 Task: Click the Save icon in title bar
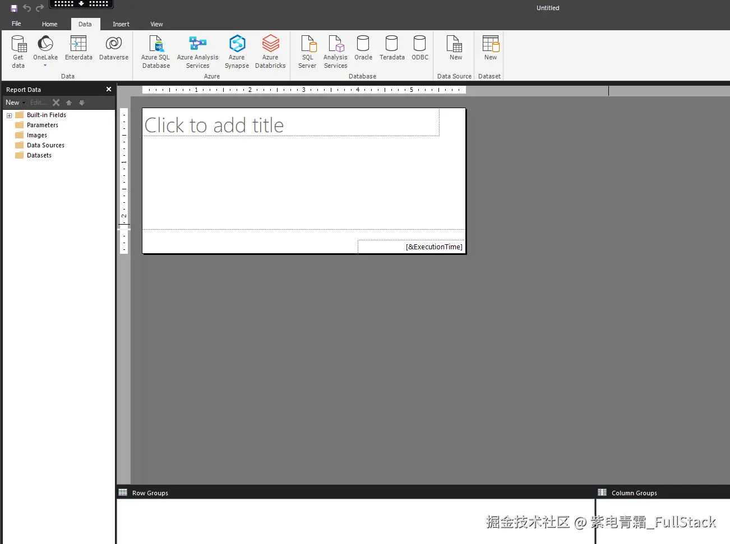(x=14, y=8)
